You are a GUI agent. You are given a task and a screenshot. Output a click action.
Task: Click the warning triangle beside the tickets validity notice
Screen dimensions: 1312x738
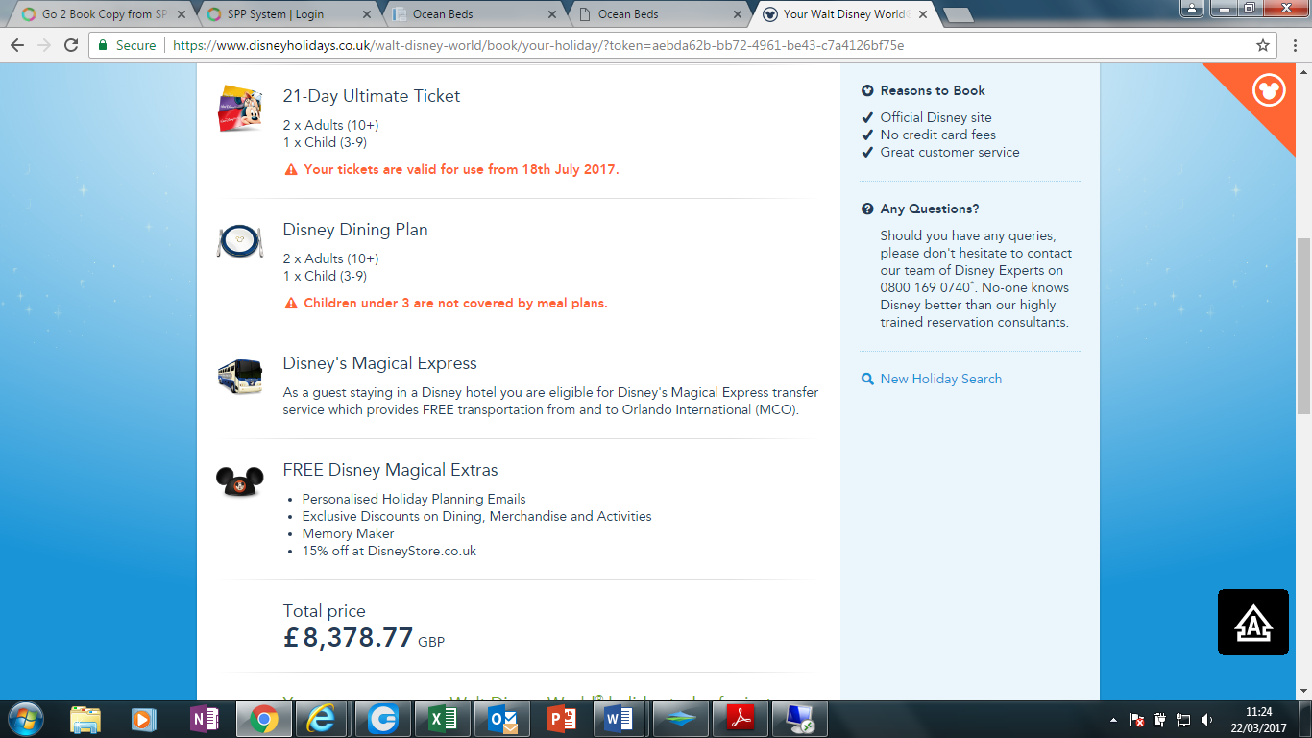click(x=291, y=169)
